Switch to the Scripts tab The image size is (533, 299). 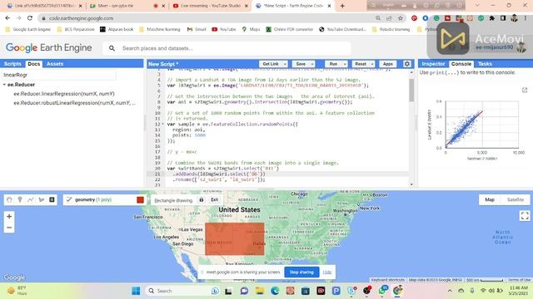tap(12, 64)
